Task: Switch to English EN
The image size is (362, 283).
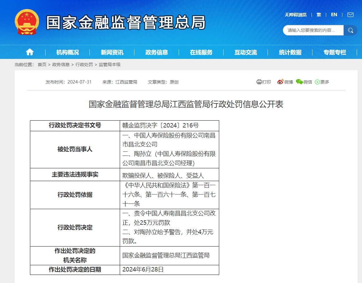Action: point(334,15)
